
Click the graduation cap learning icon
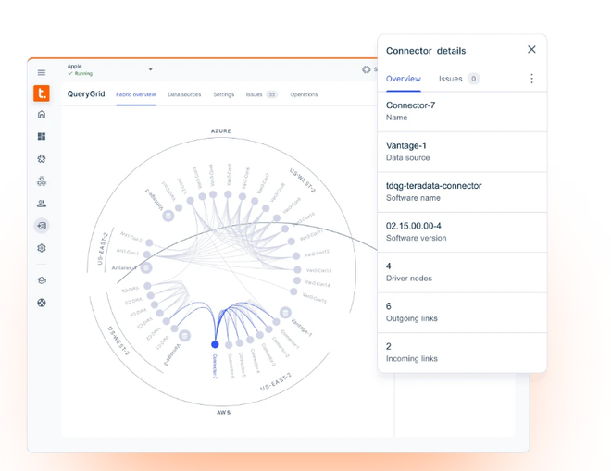click(42, 280)
